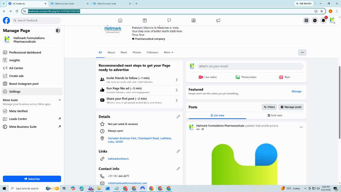Image resolution: width=341 pixels, height=192 pixels.
Task: Open the Ads megaphone icon in top navigation
Action: pos(218,20)
